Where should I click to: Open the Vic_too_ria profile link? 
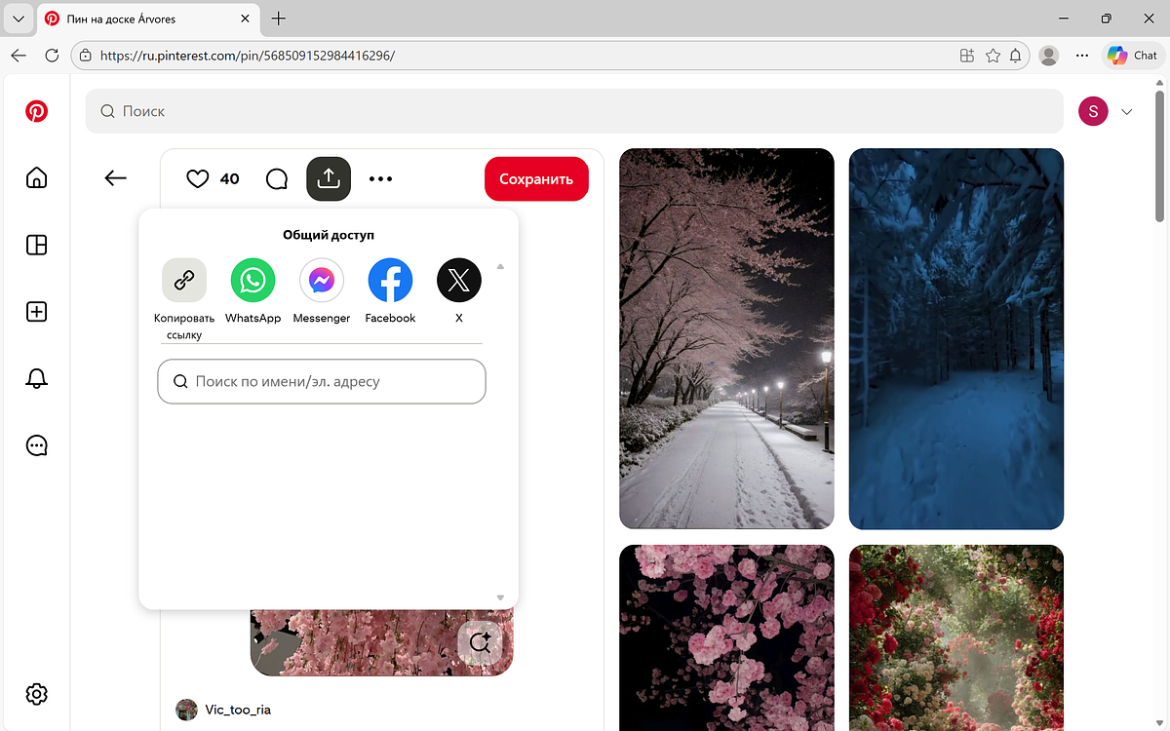(238, 710)
